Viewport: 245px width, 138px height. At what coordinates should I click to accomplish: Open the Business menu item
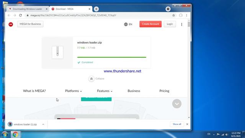coord(134,91)
